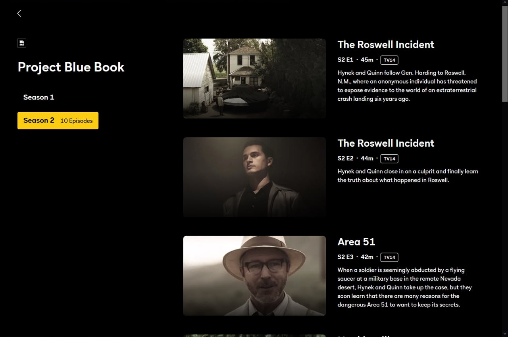Open the Area 51 episode title
Screen dimensions: 508x337
(x=356, y=242)
